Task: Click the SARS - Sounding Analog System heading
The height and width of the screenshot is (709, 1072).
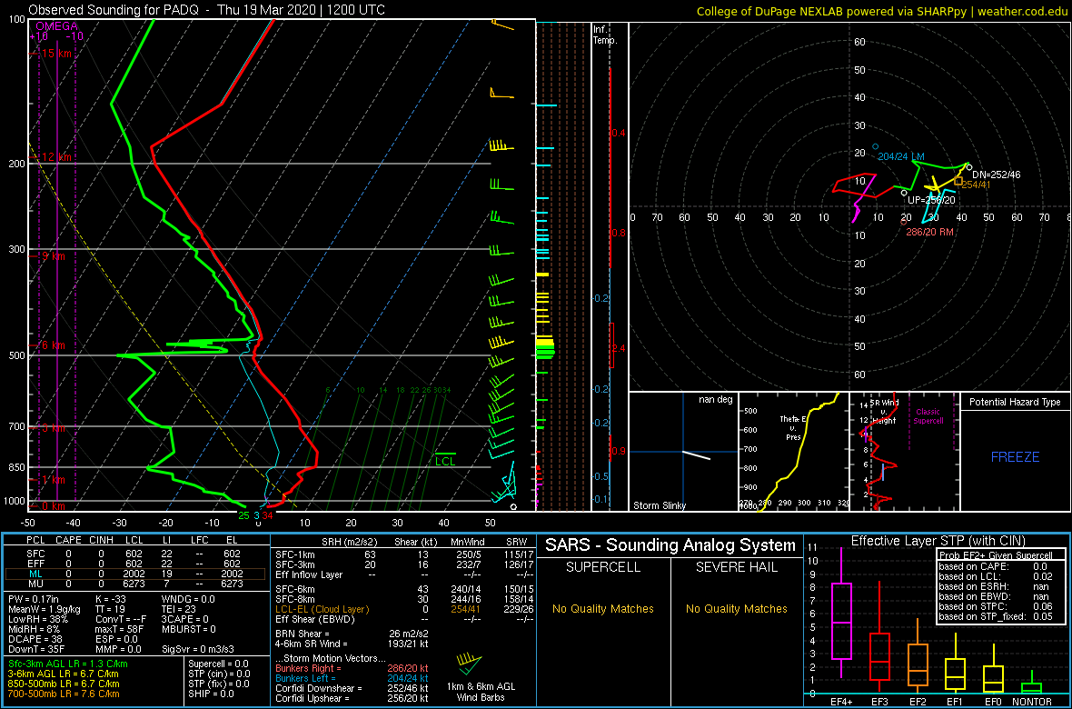Action: pyautogui.click(x=670, y=545)
